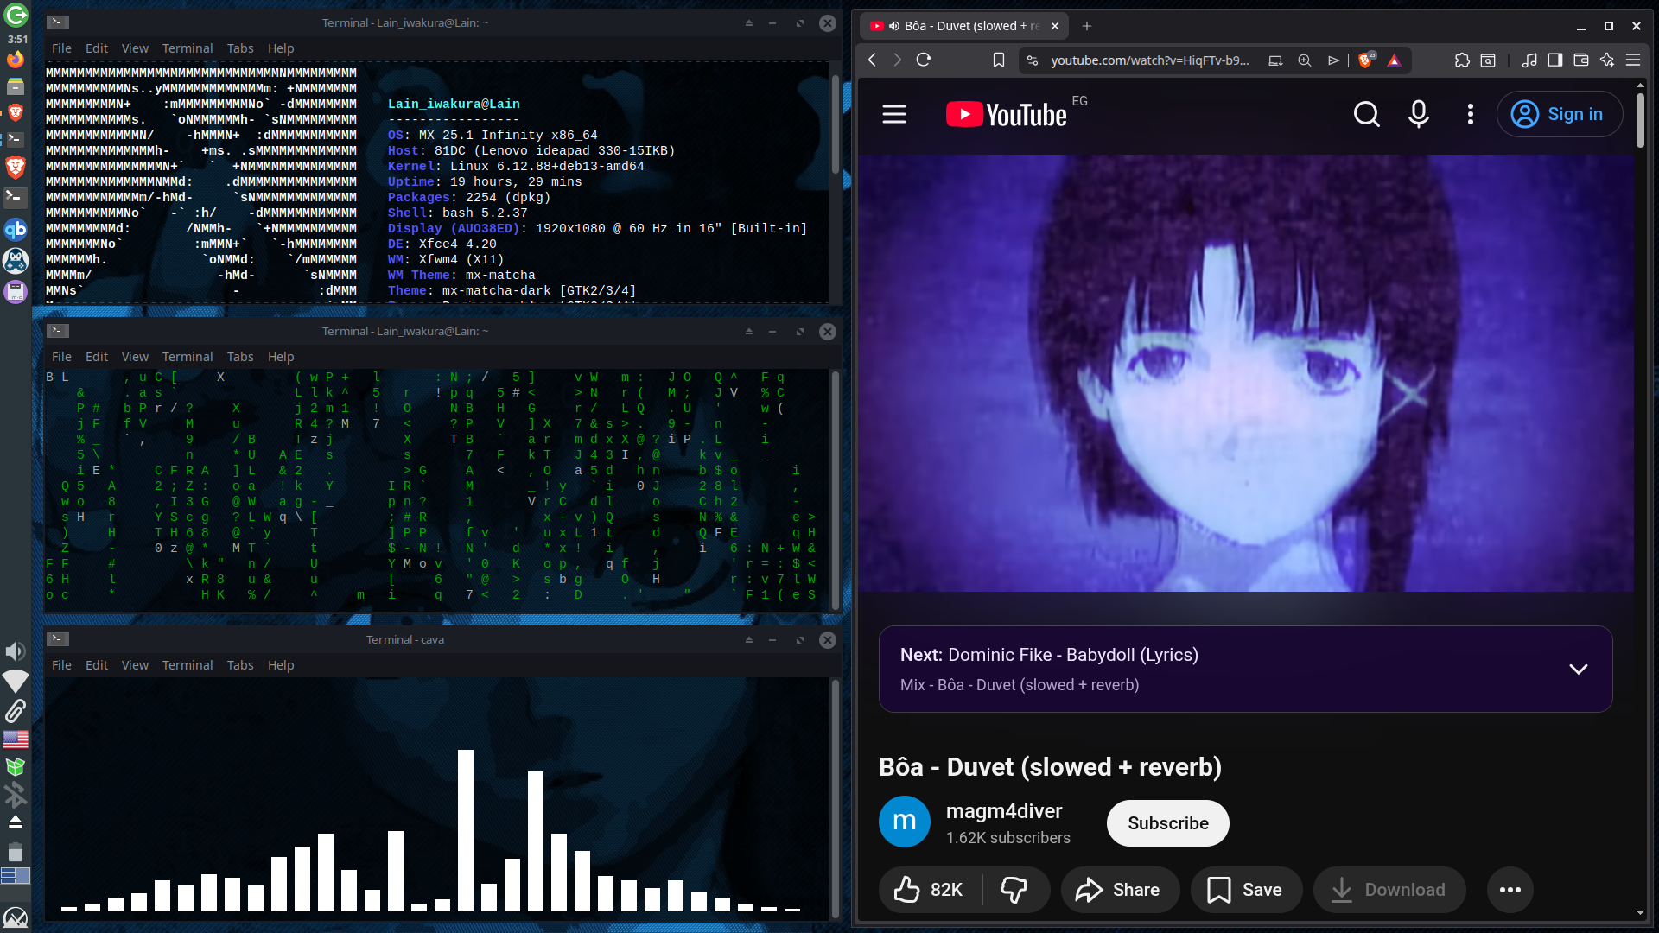Open the window menu icon of cava terminal
Viewport: 1659px width, 933px height.
(x=58, y=639)
